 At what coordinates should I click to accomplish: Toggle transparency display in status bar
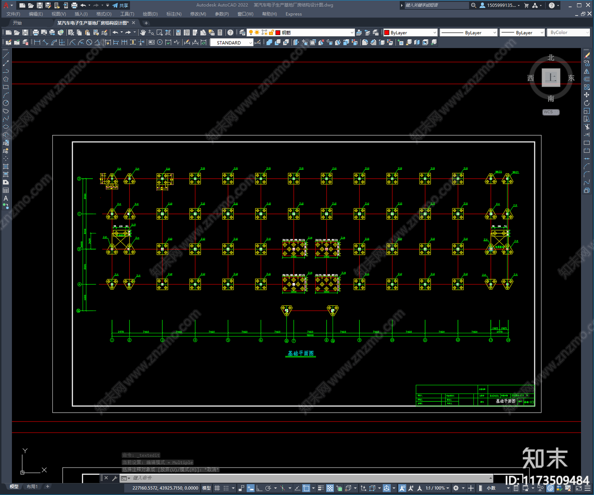pos(330,488)
